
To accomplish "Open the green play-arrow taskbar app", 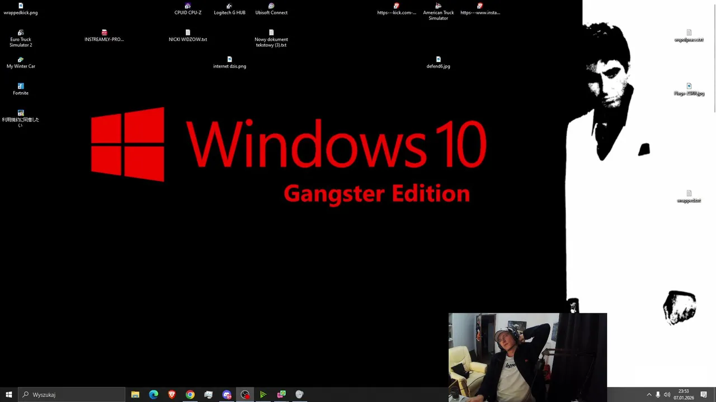I will click(x=263, y=395).
